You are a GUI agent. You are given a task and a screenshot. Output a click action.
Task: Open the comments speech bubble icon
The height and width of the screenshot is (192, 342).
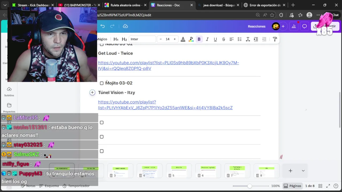click(304, 26)
